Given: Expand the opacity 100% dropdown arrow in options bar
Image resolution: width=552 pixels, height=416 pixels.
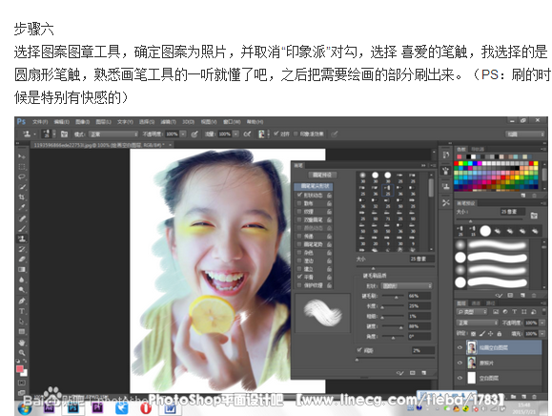Looking at the screenshot, I should click(183, 135).
